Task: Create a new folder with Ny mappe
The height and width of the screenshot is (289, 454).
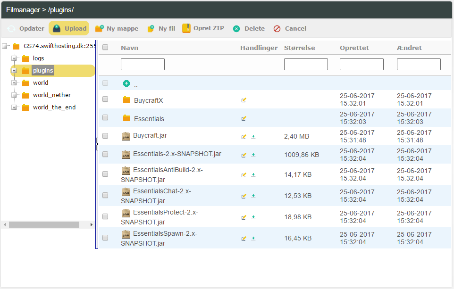Action: coord(117,28)
